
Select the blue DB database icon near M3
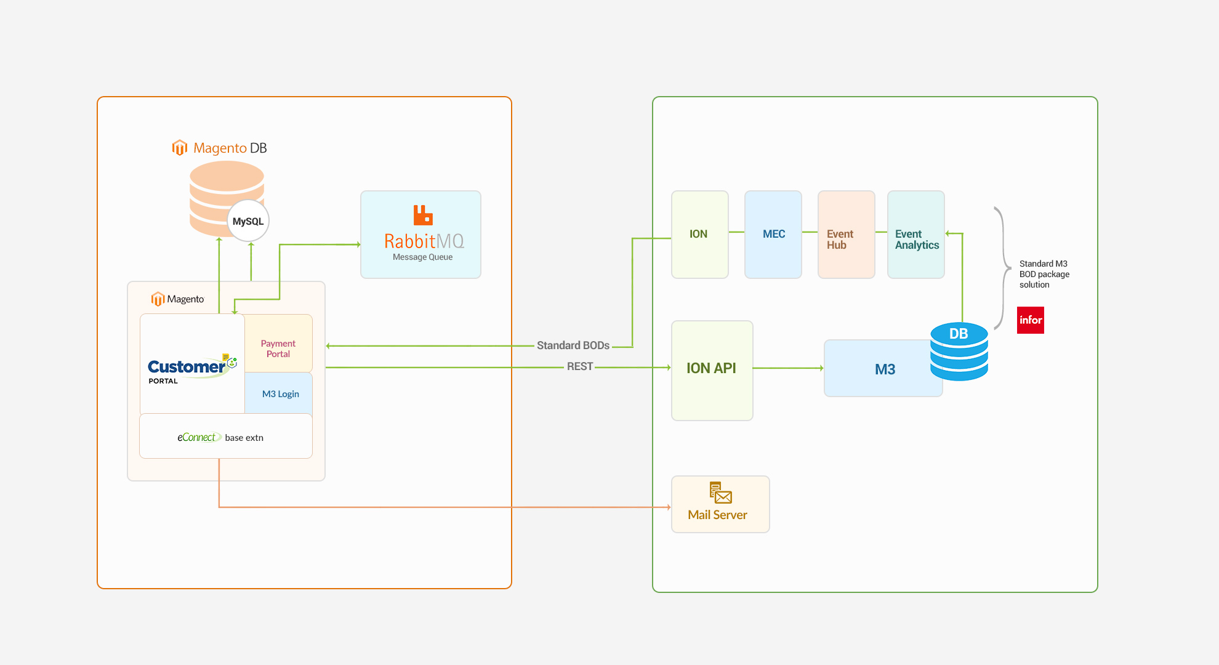tap(959, 352)
